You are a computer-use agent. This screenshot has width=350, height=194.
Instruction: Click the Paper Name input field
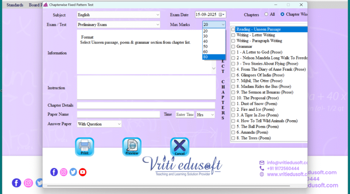[118, 115]
